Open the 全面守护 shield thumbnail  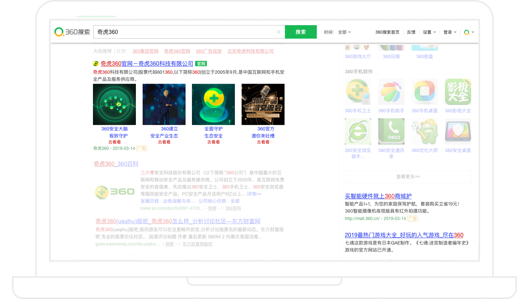click(213, 105)
